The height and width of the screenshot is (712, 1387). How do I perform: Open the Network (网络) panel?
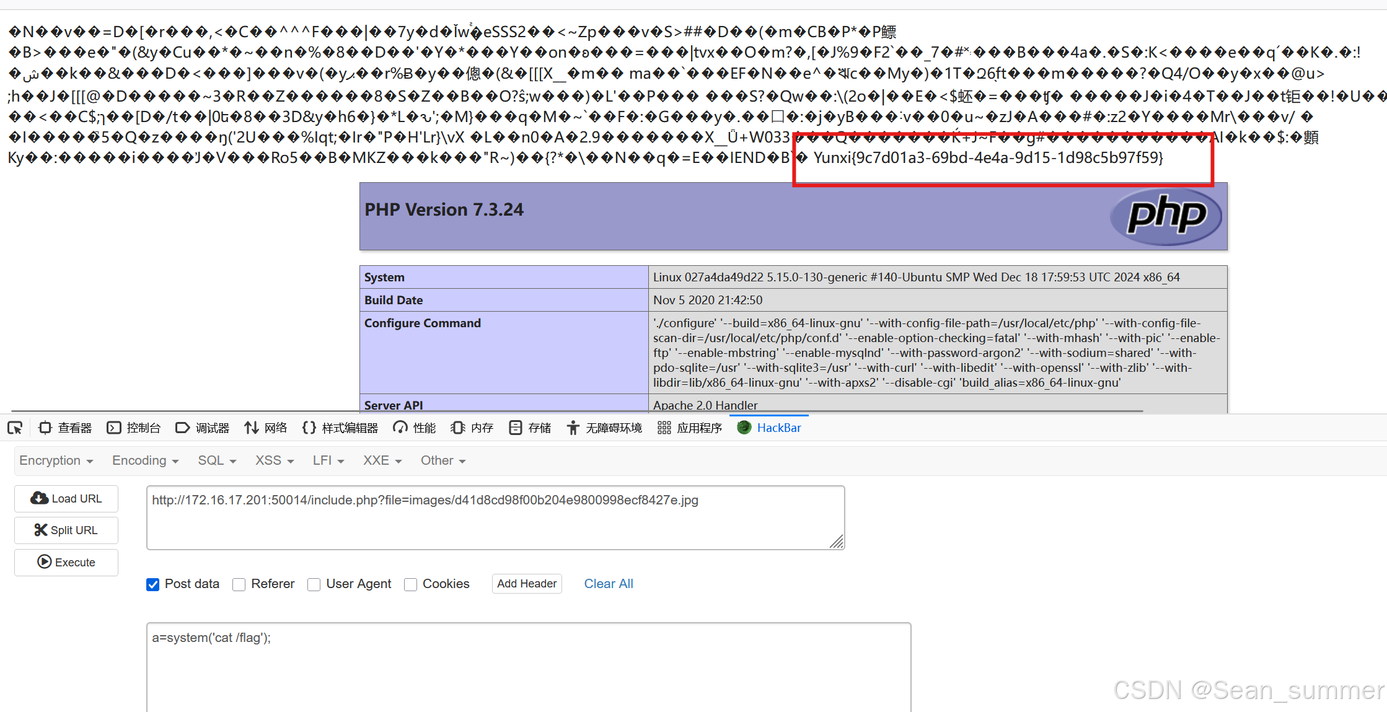(x=266, y=428)
